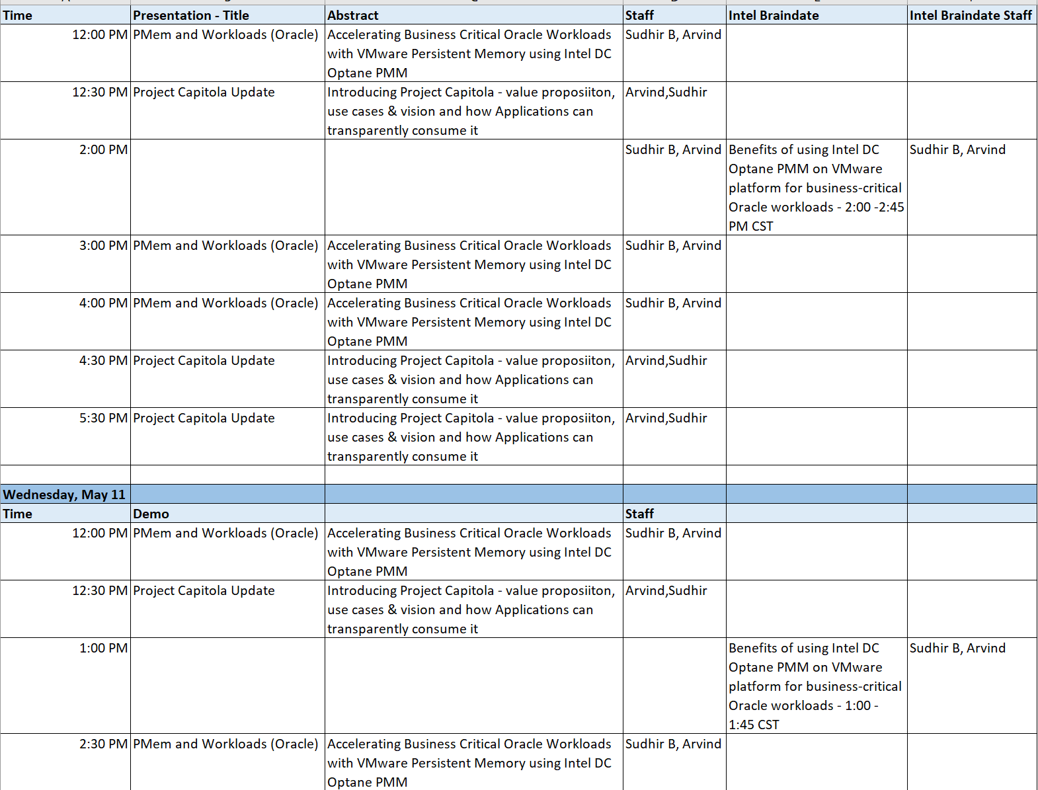This screenshot has width=1038, height=790.
Task: Select 'Arvind,Sudhir' cell in 4:30 PM row
Action: click(x=674, y=379)
